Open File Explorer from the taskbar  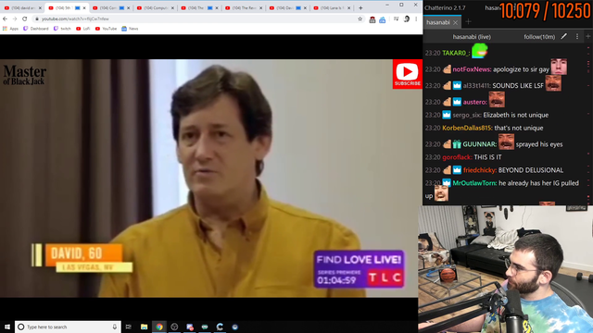[x=145, y=327]
